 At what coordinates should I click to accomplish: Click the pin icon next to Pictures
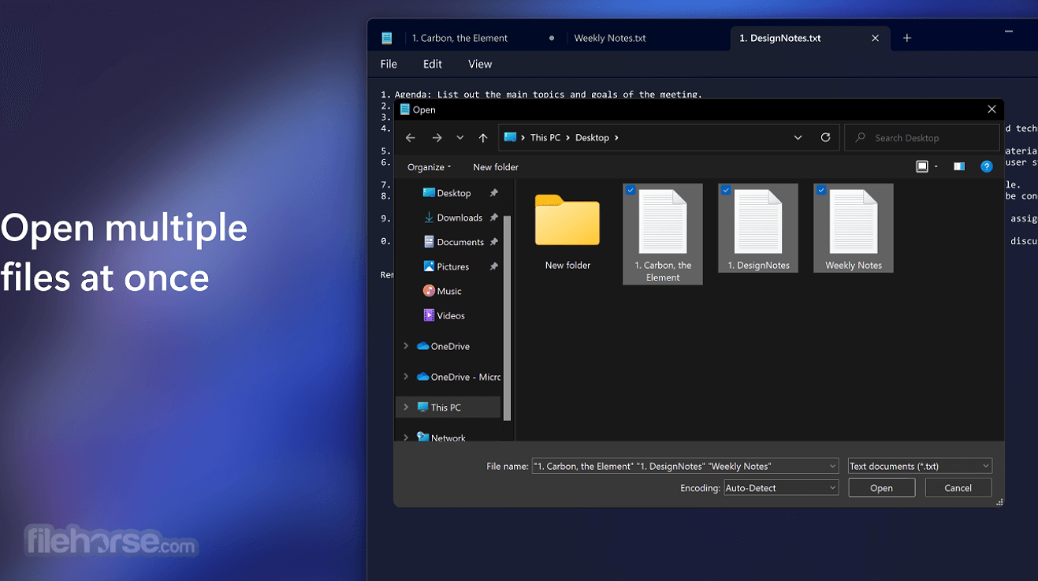click(494, 266)
